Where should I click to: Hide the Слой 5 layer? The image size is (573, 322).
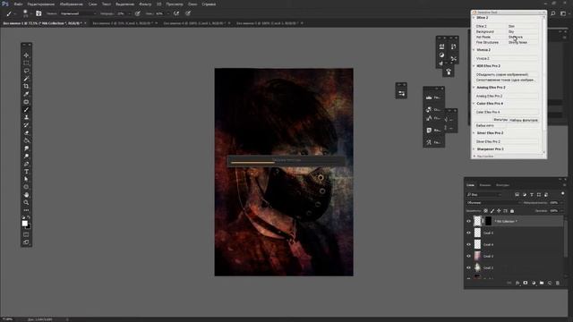click(468, 233)
